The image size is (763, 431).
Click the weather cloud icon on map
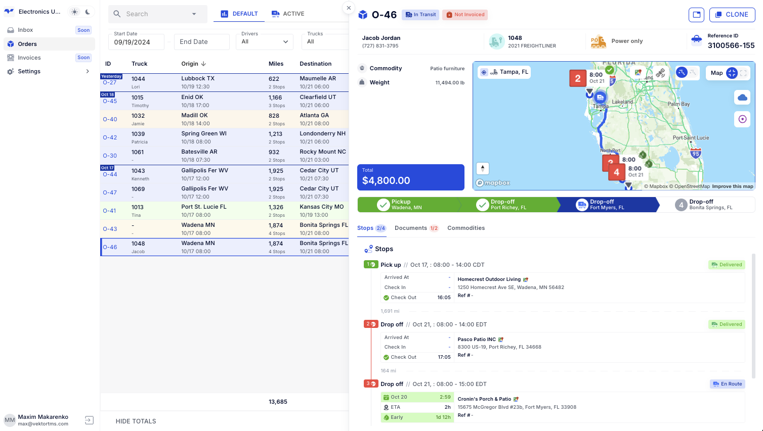(x=742, y=98)
